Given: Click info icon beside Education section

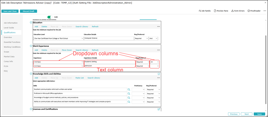Looking at the screenshot, I should coord(31,23).
